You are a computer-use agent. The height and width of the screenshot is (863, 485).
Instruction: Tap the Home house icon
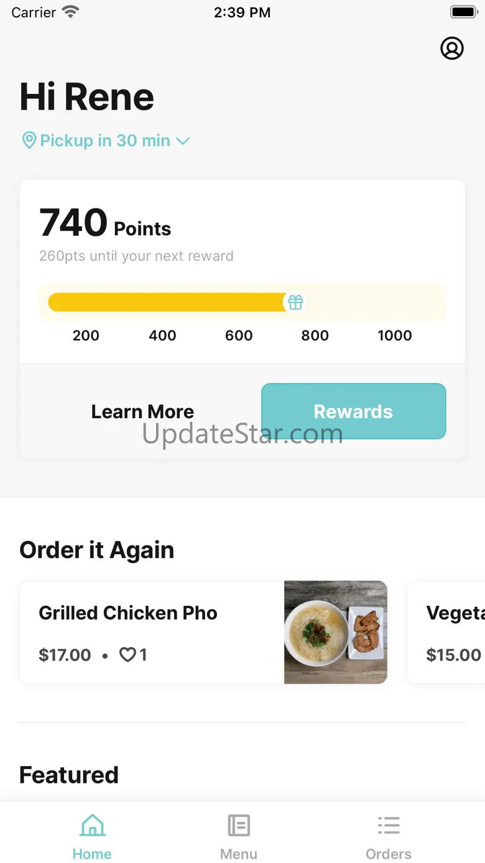click(x=92, y=826)
